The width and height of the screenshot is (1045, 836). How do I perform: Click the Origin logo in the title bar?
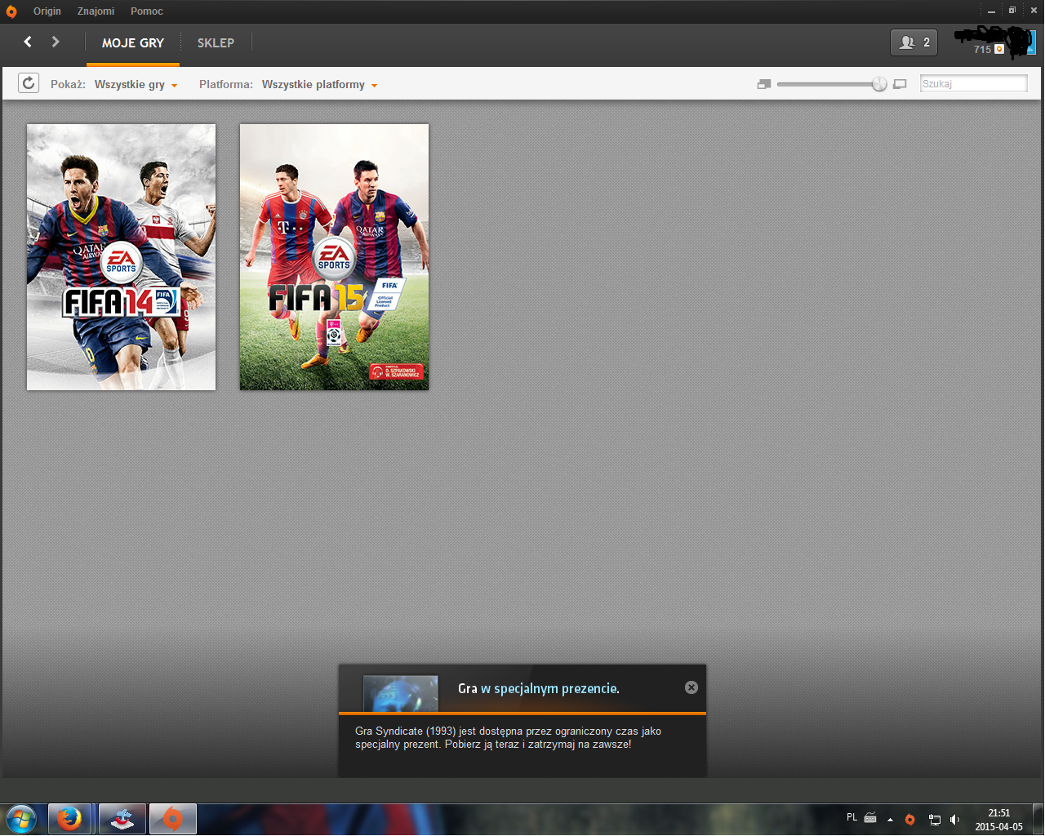tap(11, 11)
